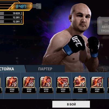Screen dimensions: 109x109
Task: Choose the move icon with damage 4119
Action: point(46,82)
